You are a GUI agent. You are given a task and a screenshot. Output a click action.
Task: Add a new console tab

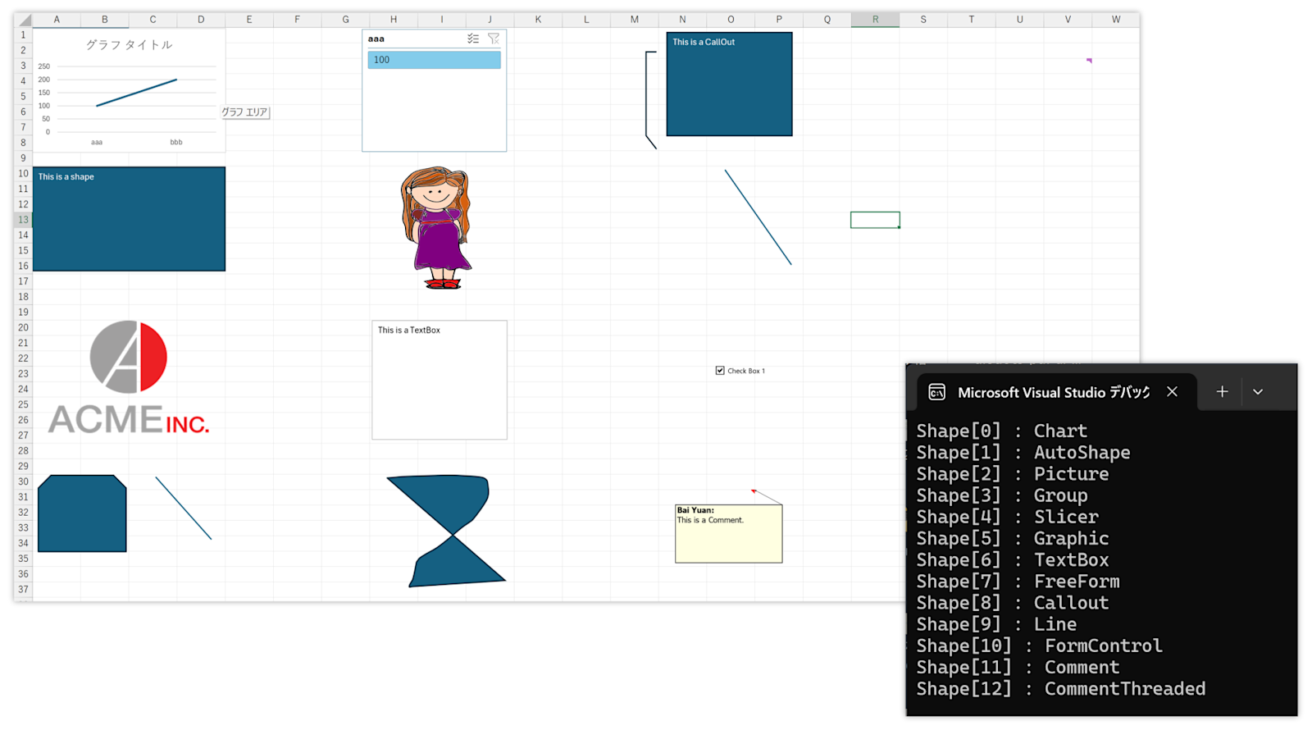tap(1222, 392)
